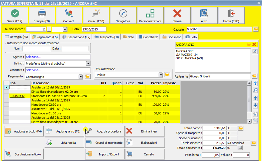Screen dimensions: 262x161
Task: Click the Elimina red X toolbar button
Action: point(177,15)
